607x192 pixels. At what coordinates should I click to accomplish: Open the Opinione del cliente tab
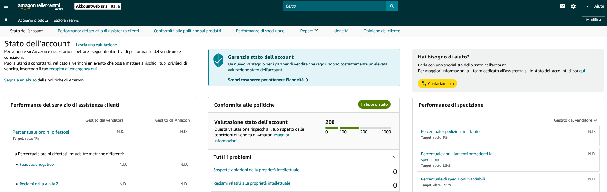(x=382, y=31)
